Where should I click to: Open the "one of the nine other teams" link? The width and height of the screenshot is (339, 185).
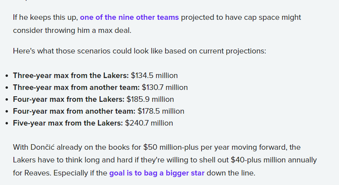[x=129, y=17]
